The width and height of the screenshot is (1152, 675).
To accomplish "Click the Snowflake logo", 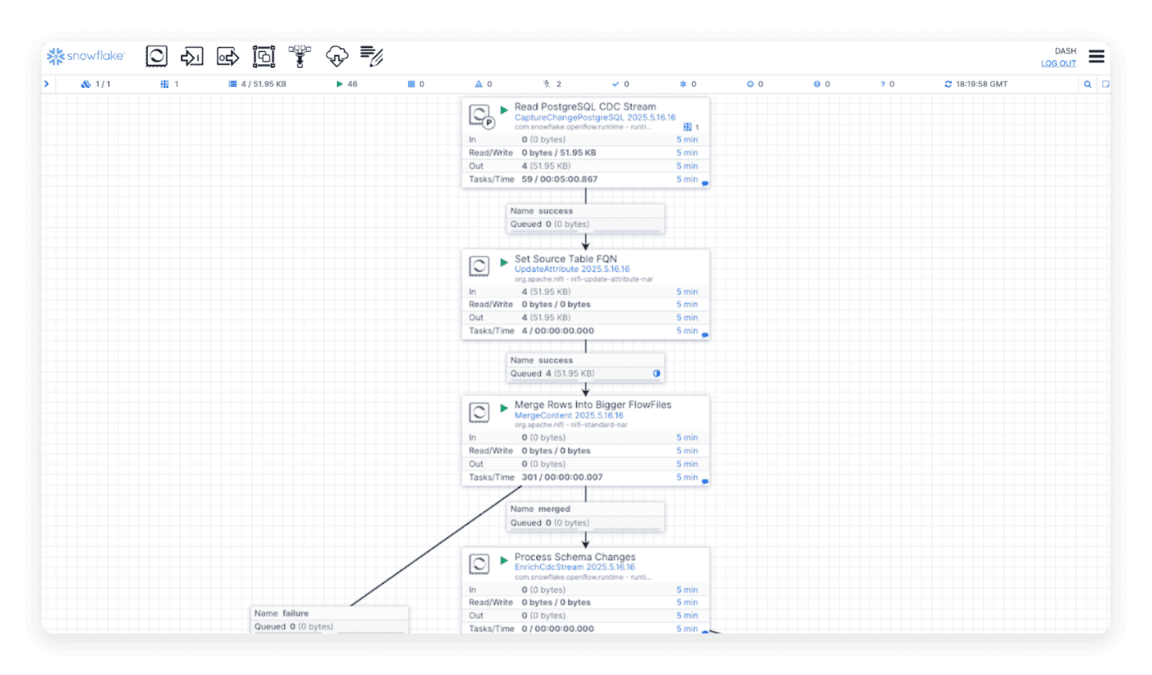I will click(x=85, y=56).
